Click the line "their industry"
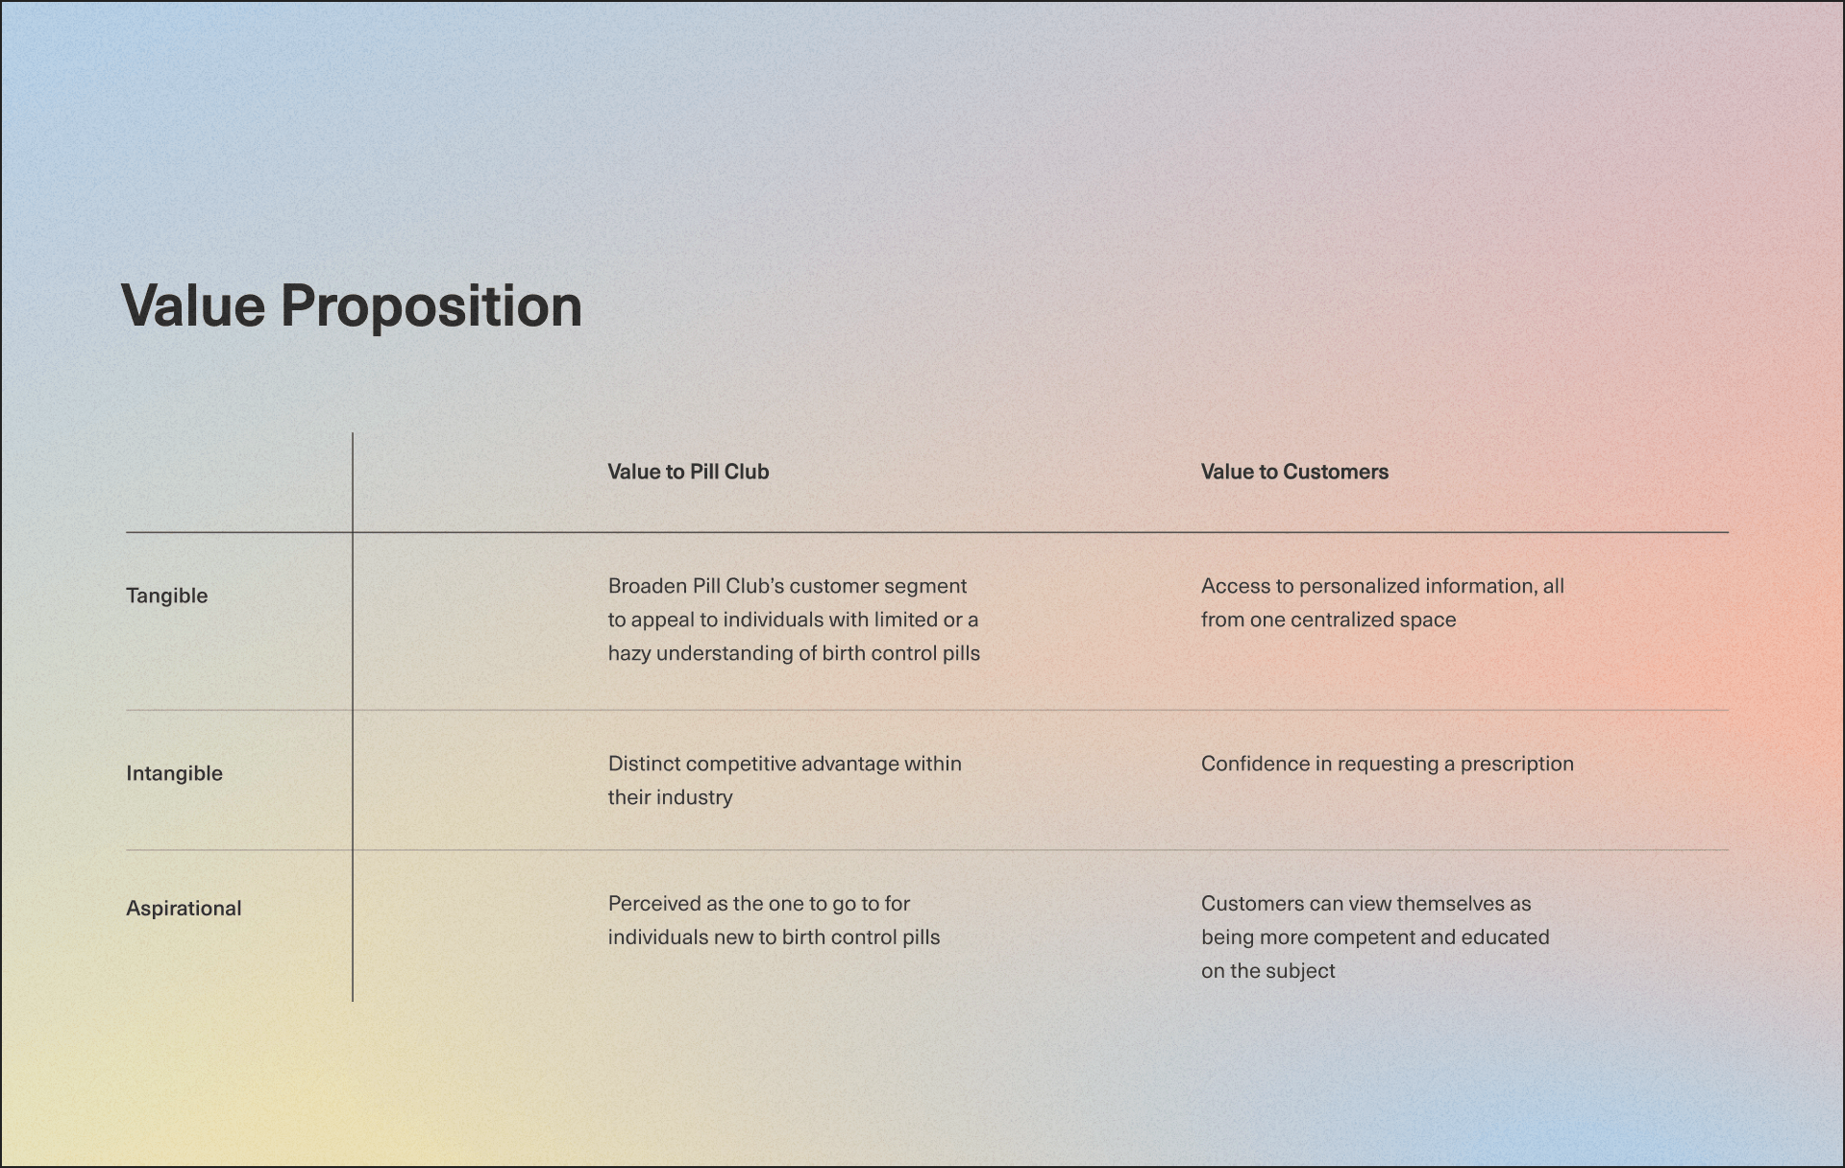This screenshot has width=1845, height=1168. [670, 797]
